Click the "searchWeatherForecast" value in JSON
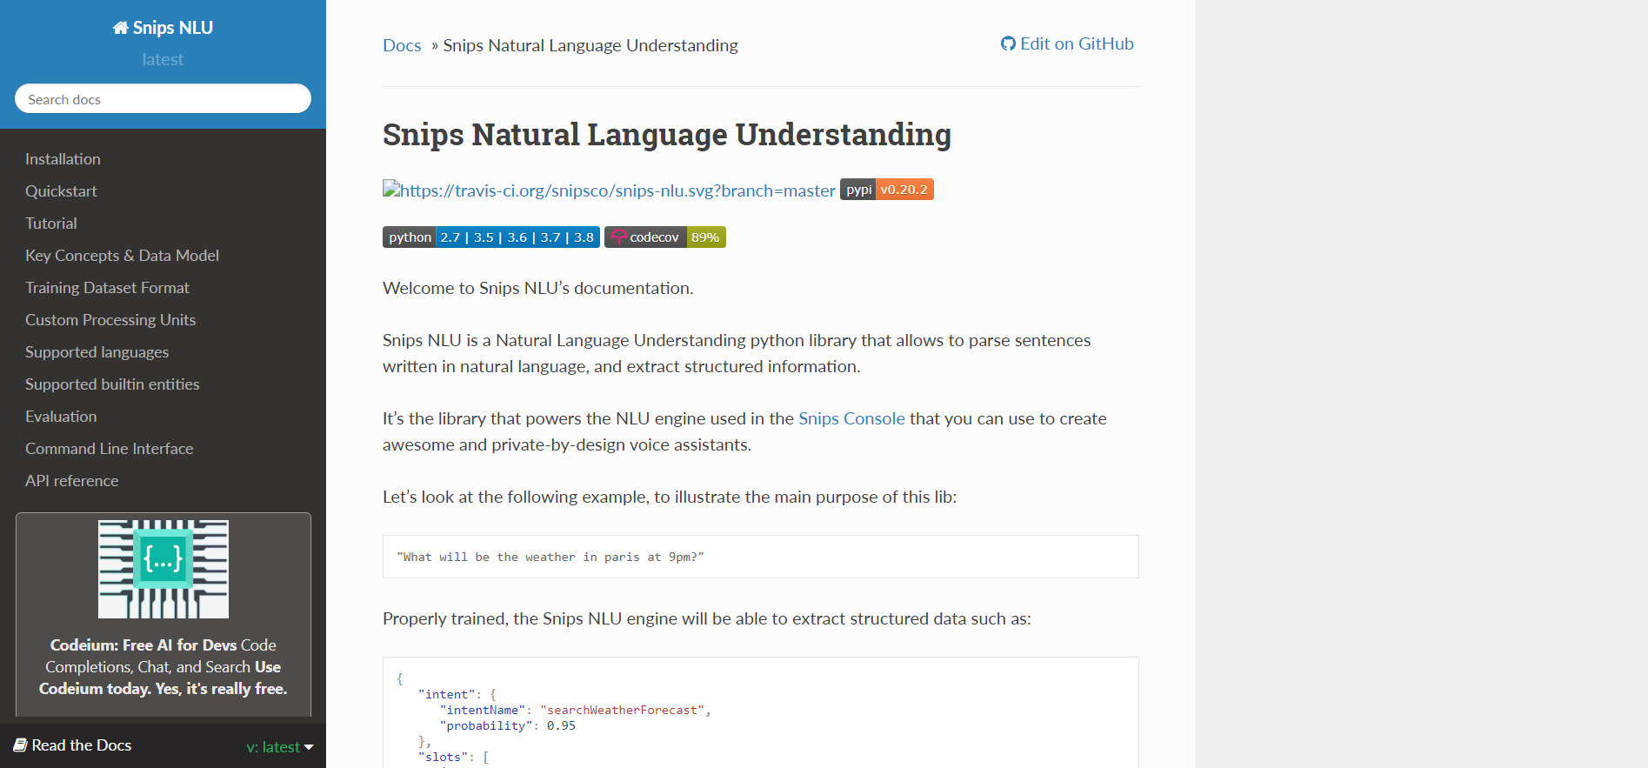Viewport: 1648px width, 768px height. pyautogui.click(x=622, y=711)
